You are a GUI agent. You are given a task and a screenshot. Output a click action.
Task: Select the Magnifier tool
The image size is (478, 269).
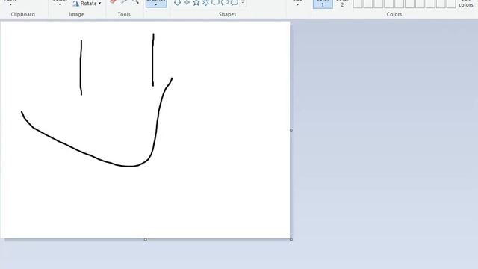[135, 1]
